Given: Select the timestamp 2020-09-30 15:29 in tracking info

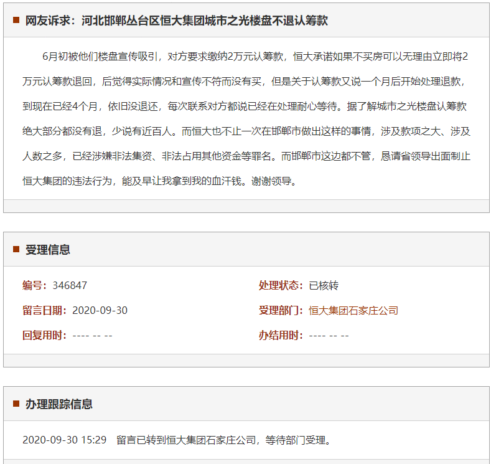Looking at the screenshot, I should pyautogui.click(x=64, y=440).
